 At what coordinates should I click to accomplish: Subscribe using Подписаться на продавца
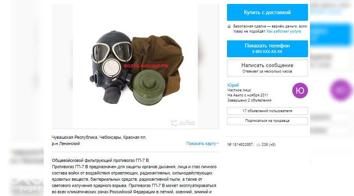point(267,121)
